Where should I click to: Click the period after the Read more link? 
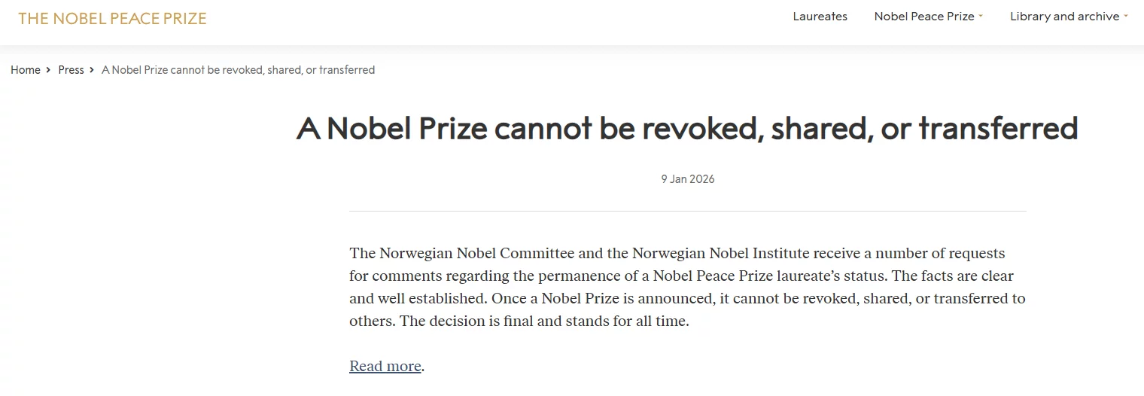[x=424, y=368]
